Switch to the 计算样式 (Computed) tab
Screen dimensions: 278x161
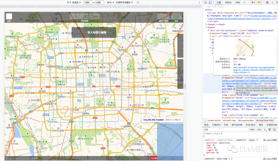click(x=216, y=125)
